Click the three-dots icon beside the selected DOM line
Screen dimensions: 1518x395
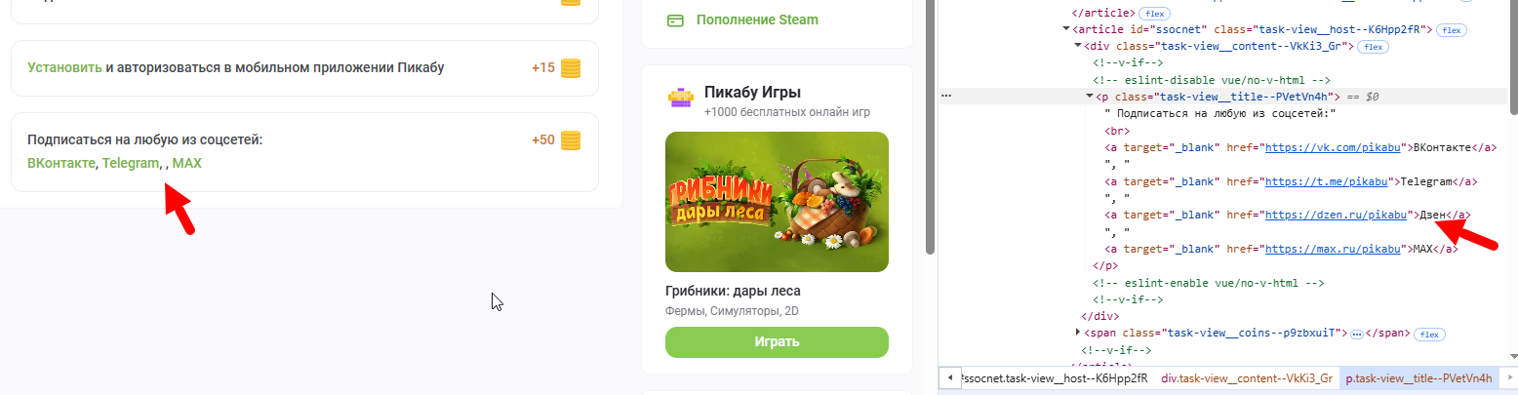[946, 98]
